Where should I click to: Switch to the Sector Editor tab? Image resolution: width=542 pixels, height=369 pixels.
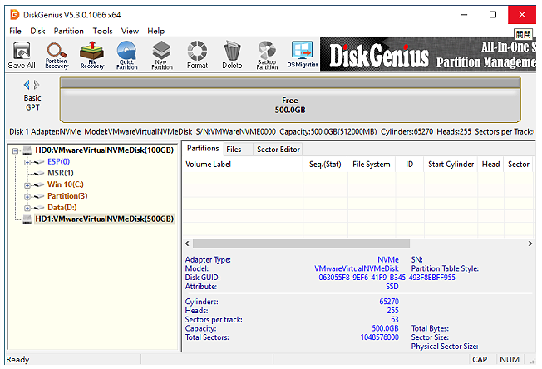(x=278, y=150)
